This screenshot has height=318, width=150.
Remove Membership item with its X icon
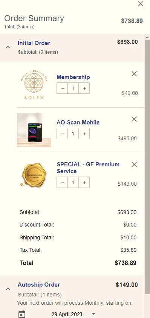coord(134,74)
